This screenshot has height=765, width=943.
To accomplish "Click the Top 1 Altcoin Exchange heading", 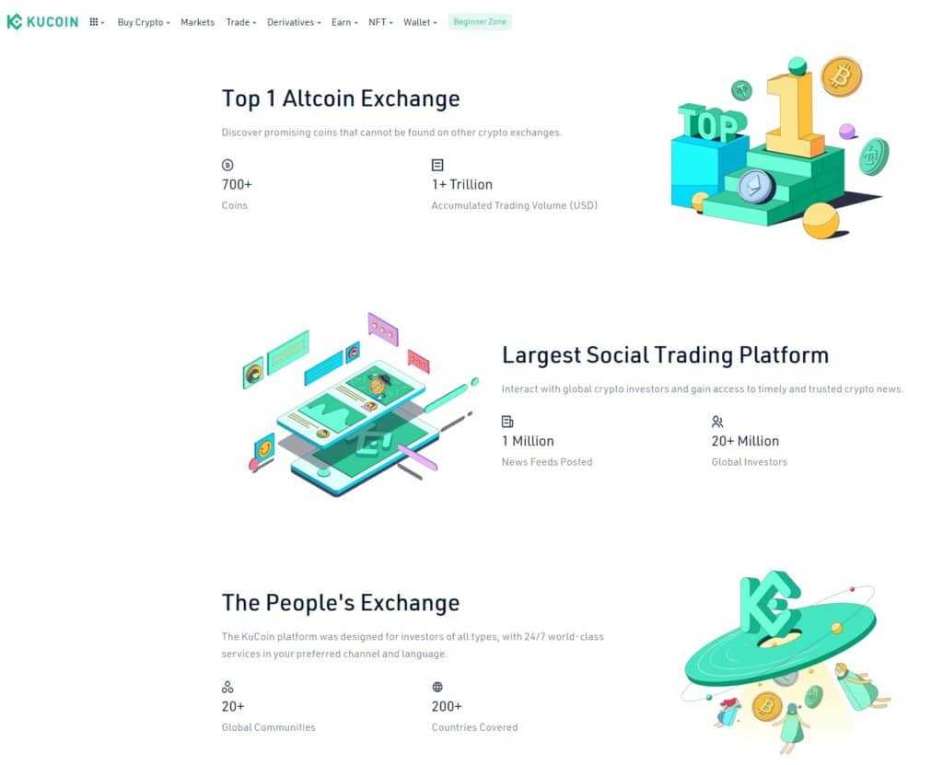I will point(341,99).
